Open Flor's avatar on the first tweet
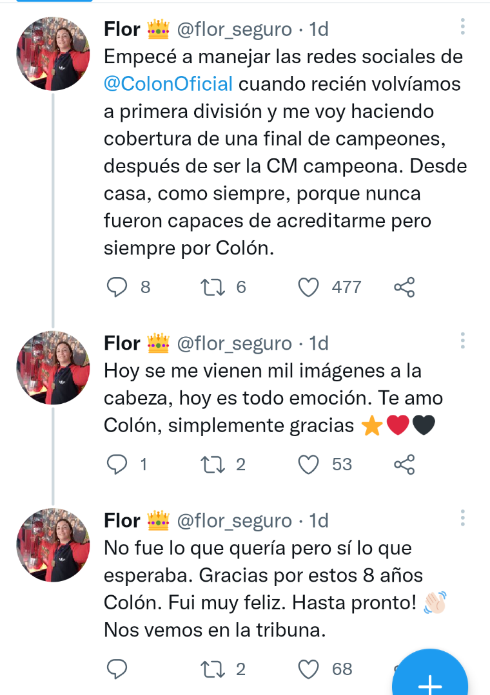Viewport: 490px width, 695px height. coord(53,53)
